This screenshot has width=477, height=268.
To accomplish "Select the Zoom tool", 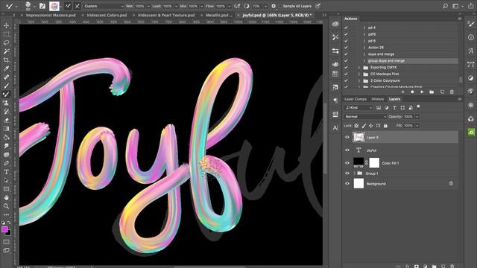I will tap(6, 206).
